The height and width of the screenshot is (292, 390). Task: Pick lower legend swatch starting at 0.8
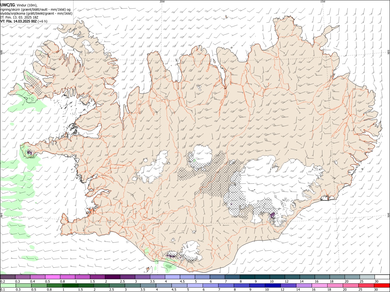[x=55, y=285]
